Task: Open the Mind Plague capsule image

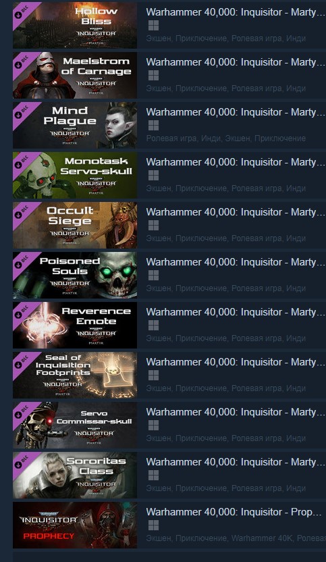Action: point(75,126)
